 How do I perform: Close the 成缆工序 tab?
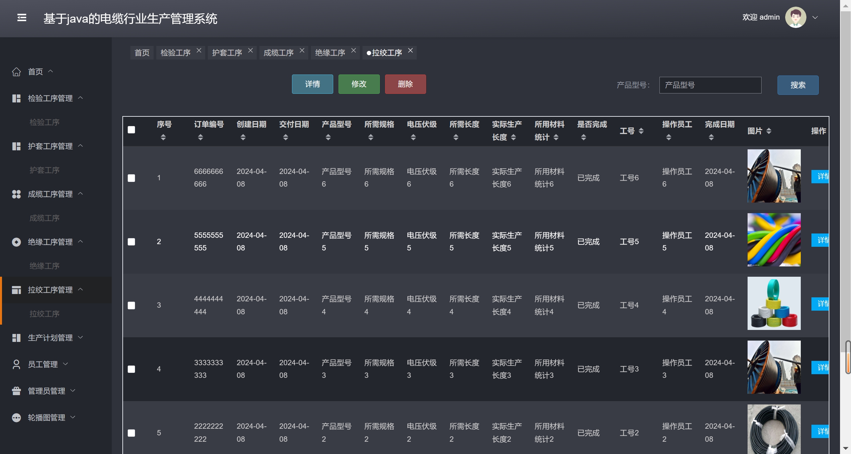(x=302, y=50)
